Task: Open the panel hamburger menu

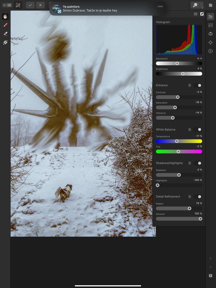Action: pyautogui.click(x=196, y=14)
